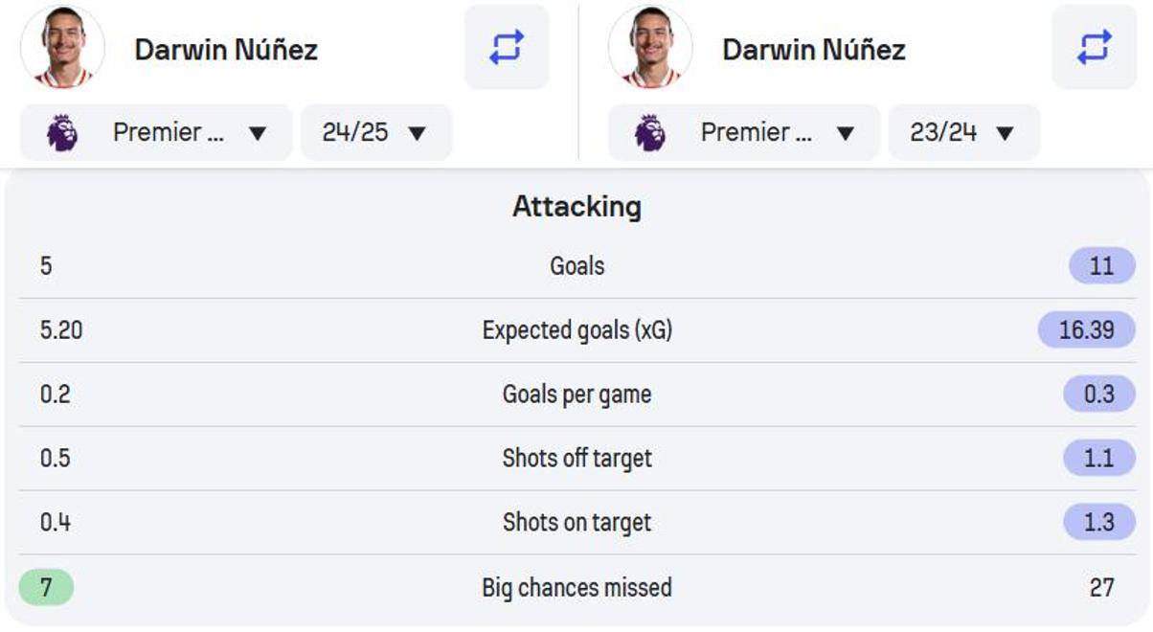
Task: Click the left swap player icon
Action: (x=507, y=47)
